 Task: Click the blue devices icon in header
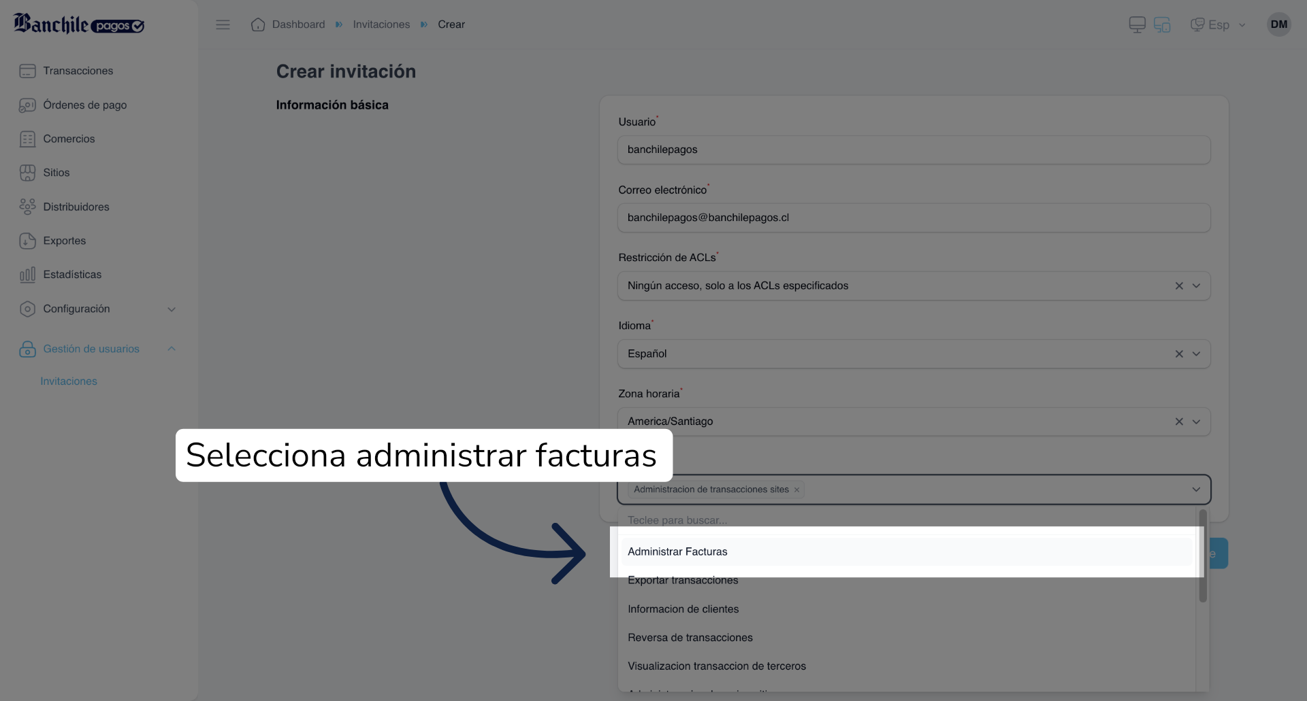click(x=1162, y=25)
